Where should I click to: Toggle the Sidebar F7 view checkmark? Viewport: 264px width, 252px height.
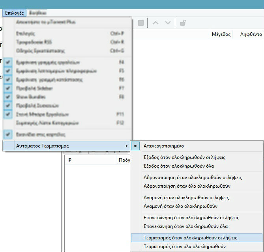8,88
